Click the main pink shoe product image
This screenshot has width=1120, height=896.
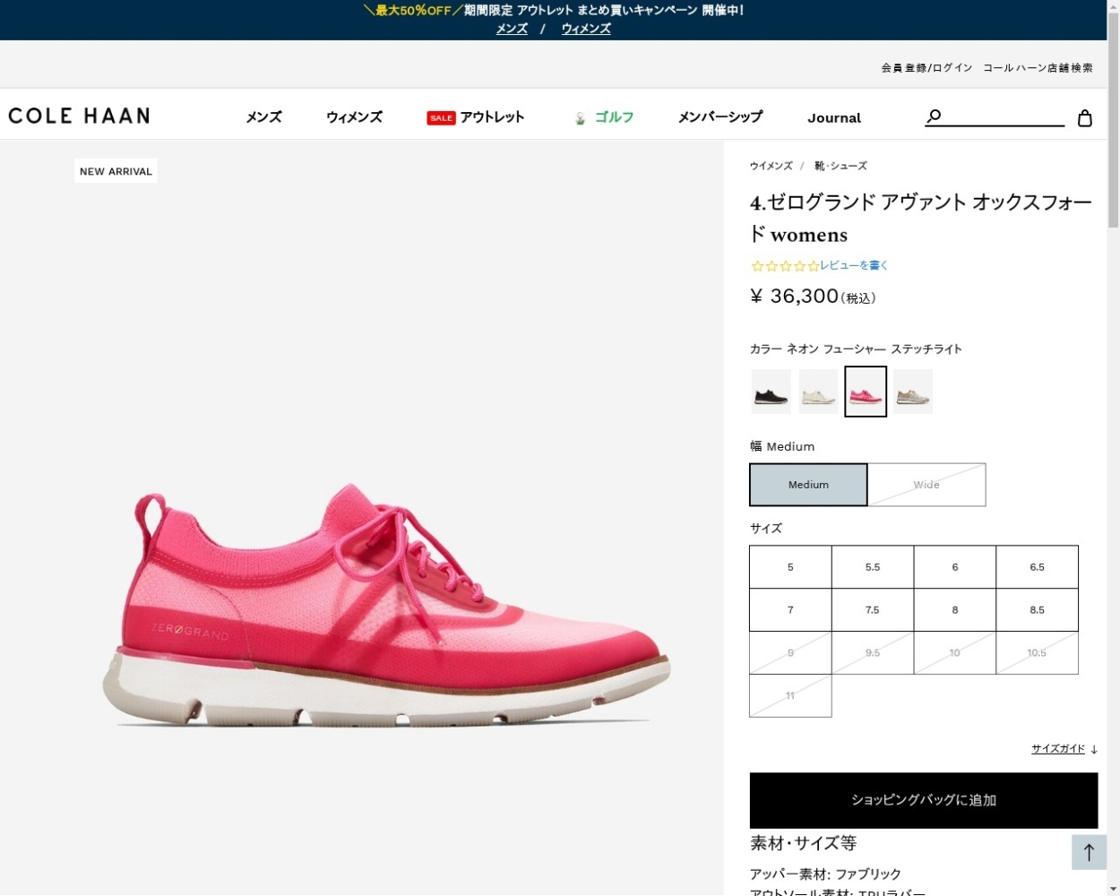coord(385,605)
